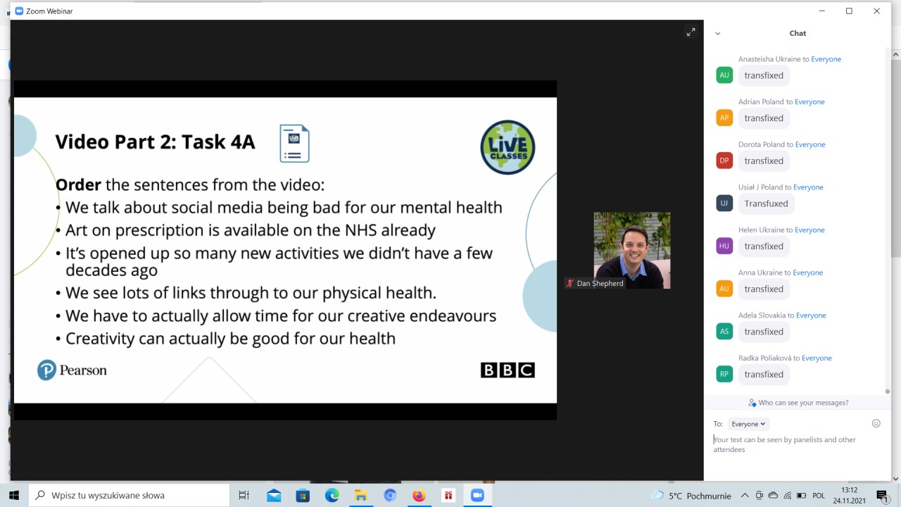
Task: Click the RP avatar of Radka Poliaková
Action: (x=724, y=374)
